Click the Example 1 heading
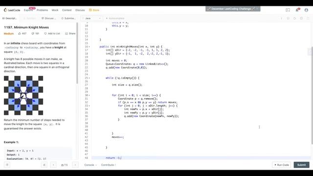 click(x=11, y=142)
